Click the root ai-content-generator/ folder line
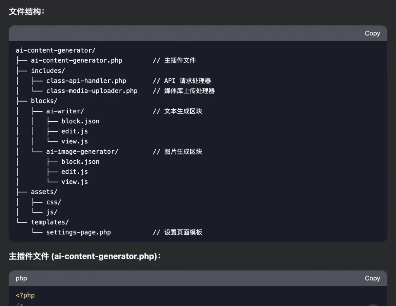The height and width of the screenshot is (306, 396). [55, 50]
